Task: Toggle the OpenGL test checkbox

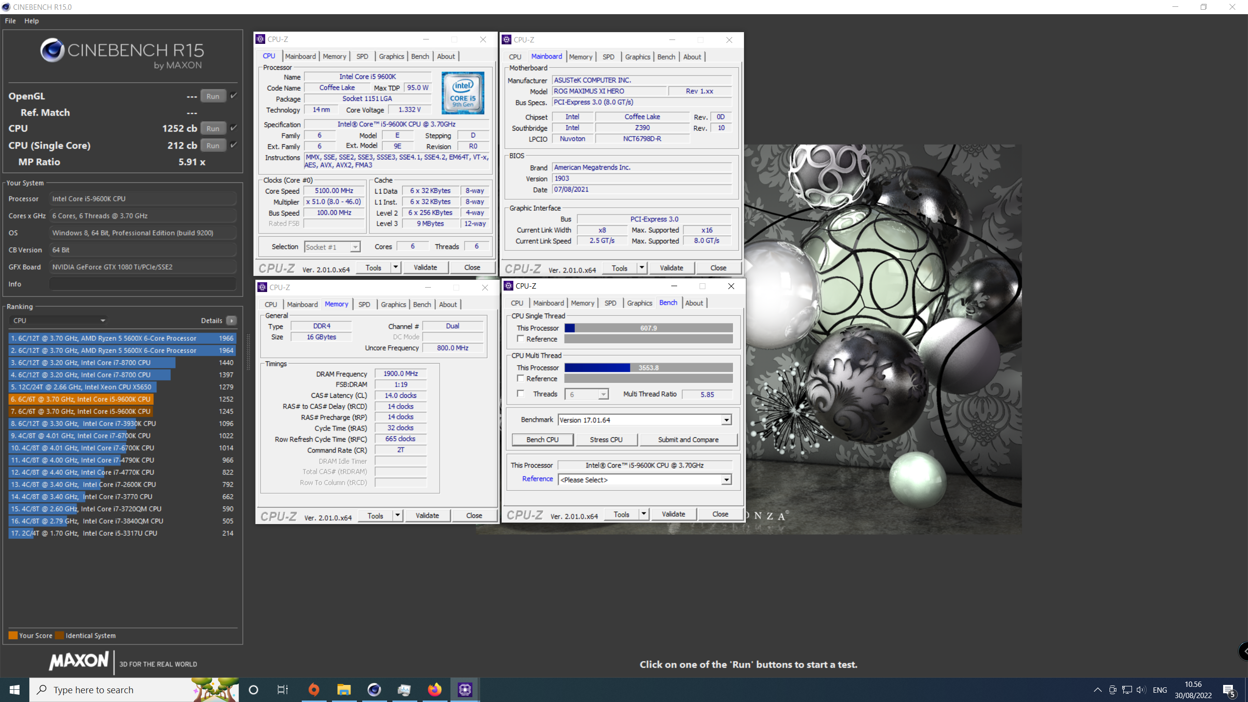Action: click(234, 96)
